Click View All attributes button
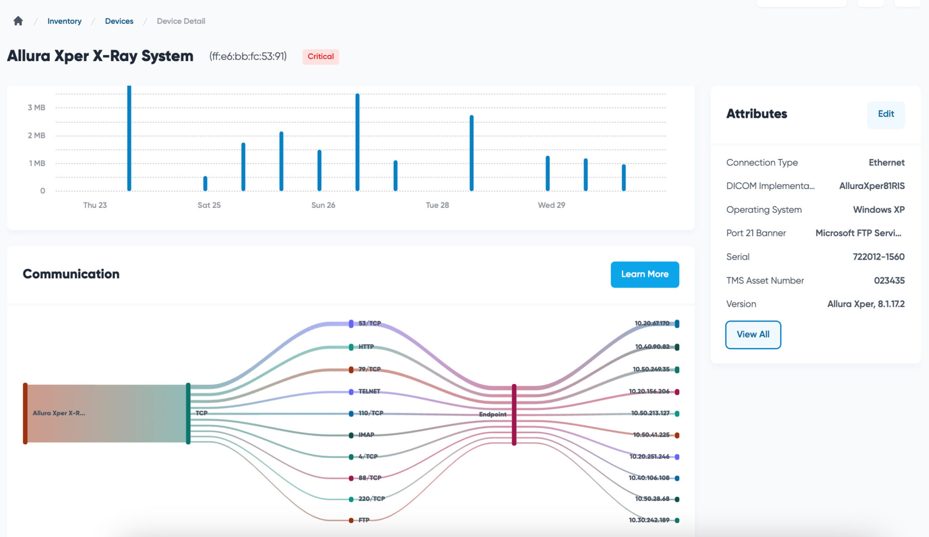 pyautogui.click(x=753, y=335)
